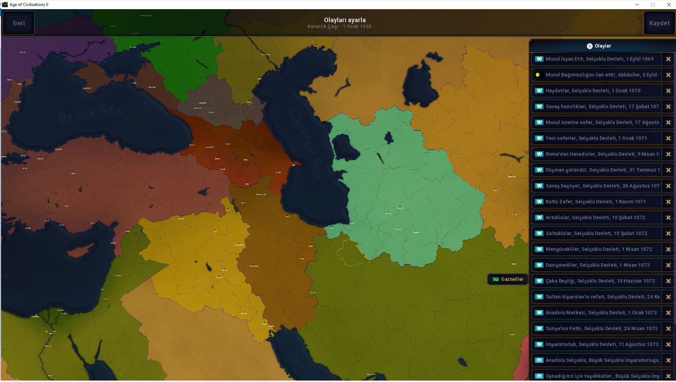Click the Olaylar panel header
Image resolution: width=676 pixels, height=382 pixels.
point(602,46)
